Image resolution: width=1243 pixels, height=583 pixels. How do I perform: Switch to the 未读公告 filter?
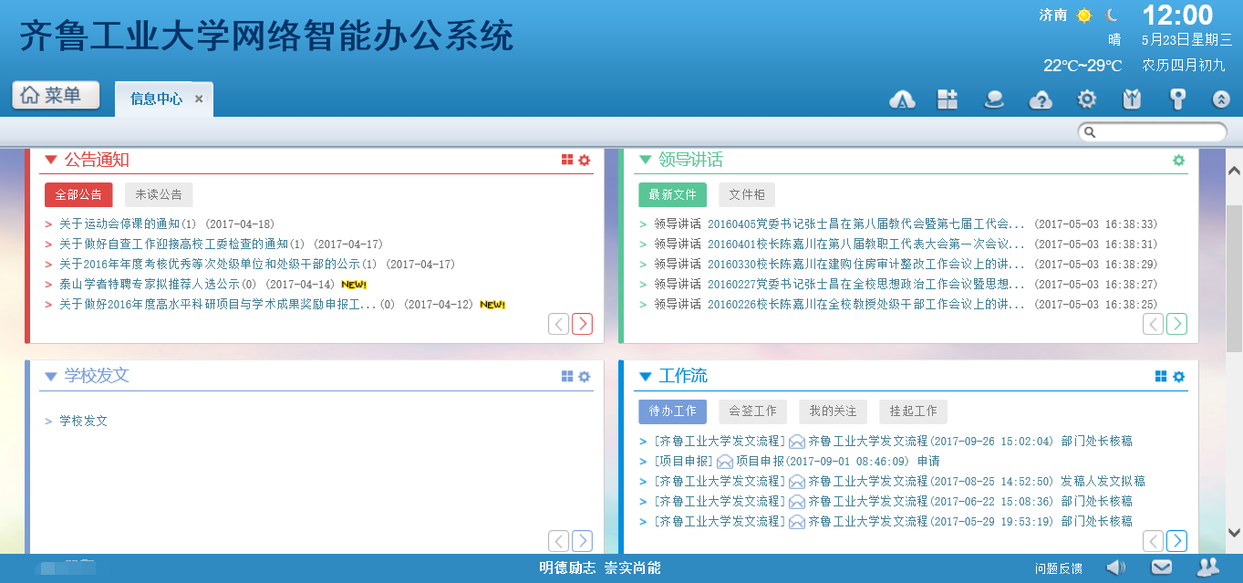point(159,194)
